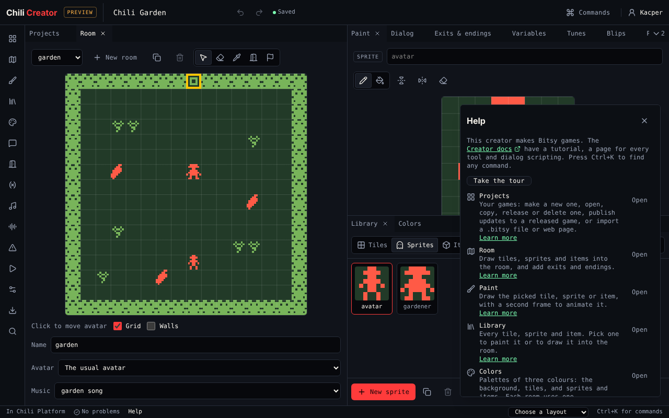Show problems via the warning triangle icon
This screenshot has width=669, height=418.
point(13,248)
